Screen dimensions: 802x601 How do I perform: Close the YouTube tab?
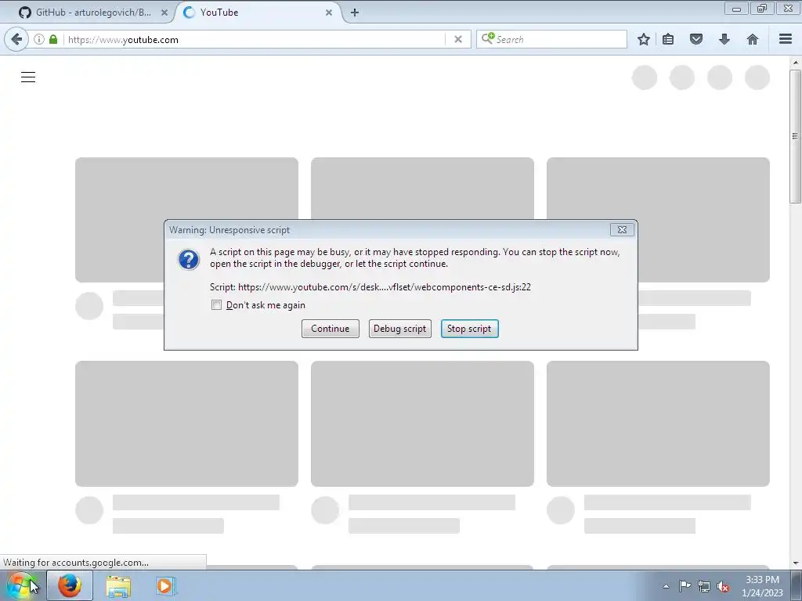tap(329, 13)
